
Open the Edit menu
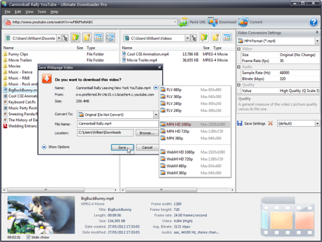(x=18, y=12)
